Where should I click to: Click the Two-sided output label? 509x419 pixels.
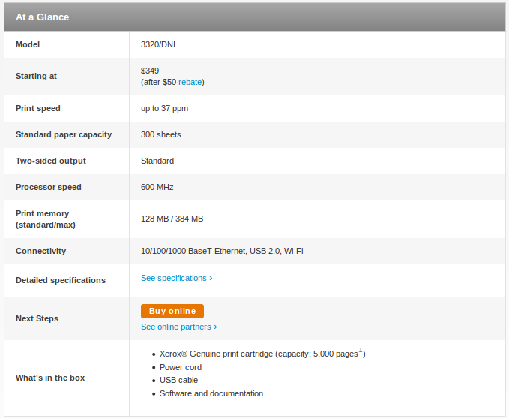(x=51, y=161)
